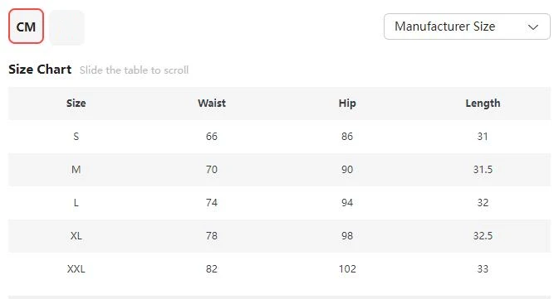This screenshot has width=554, height=299.
Task: Select the XXL size row label
Action: pyautogui.click(x=76, y=268)
